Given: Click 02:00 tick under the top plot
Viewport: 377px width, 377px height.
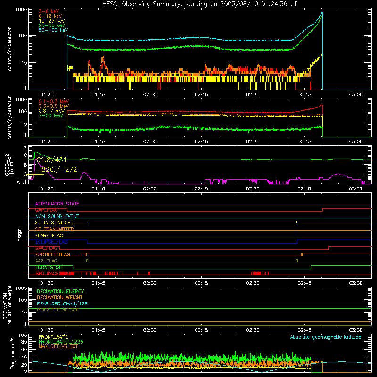Looking at the screenshot, I should pyautogui.click(x=150, y=95).
